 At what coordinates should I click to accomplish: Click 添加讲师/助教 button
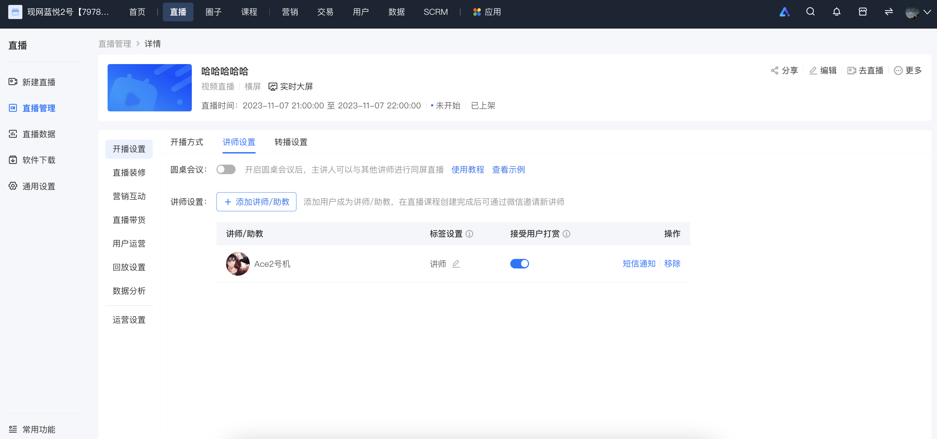pyautogui.click(x=256, y=202)
